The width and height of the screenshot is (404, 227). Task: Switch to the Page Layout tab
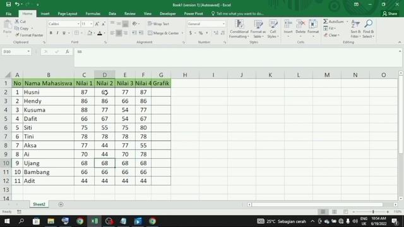[x=68, y=14]
